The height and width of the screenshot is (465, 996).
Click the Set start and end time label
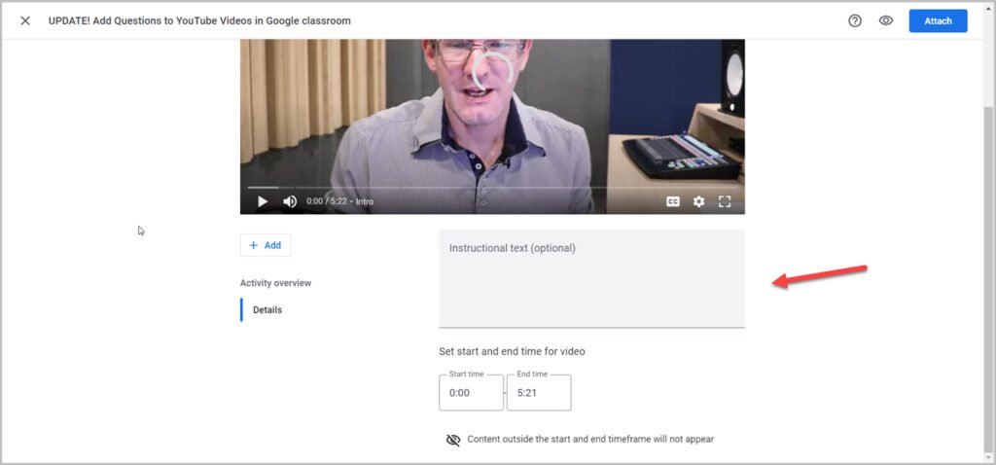[512, 351]
